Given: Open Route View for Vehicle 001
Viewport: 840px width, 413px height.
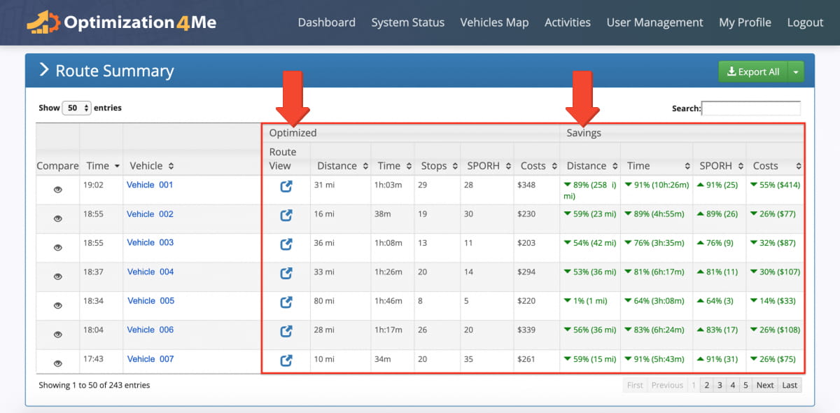Looking at the screenshot, I should pyautogui.click(x=286, y=187).
